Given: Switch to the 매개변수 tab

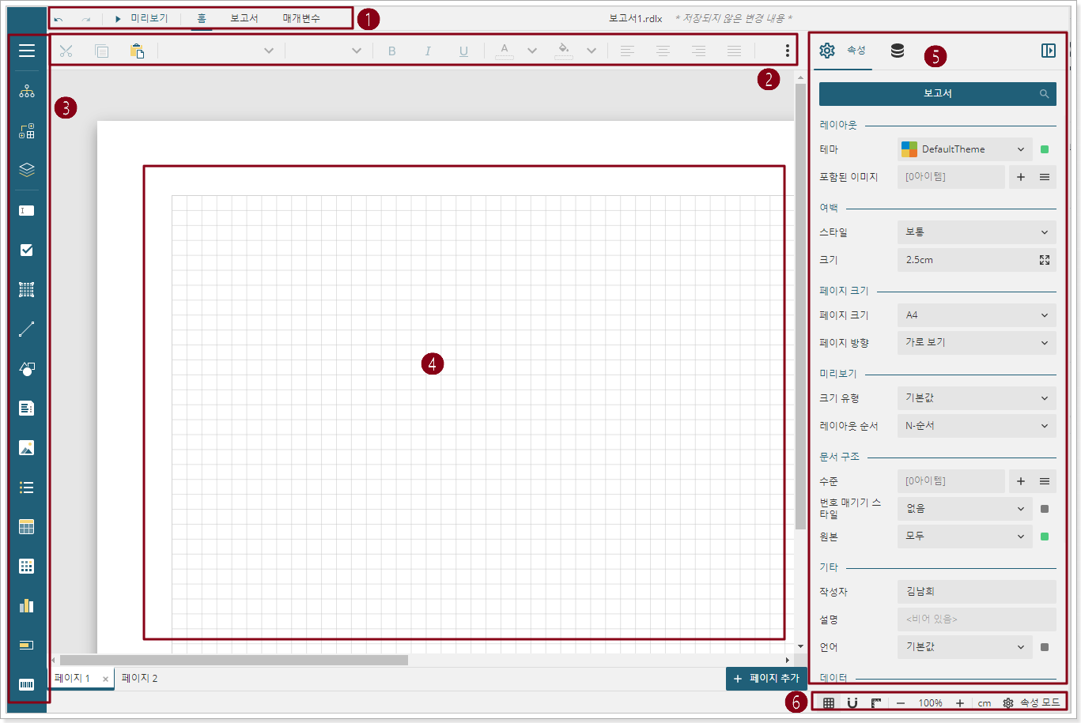Looking at the screenshot, I should pyautogui.click(x=301, y=18).
